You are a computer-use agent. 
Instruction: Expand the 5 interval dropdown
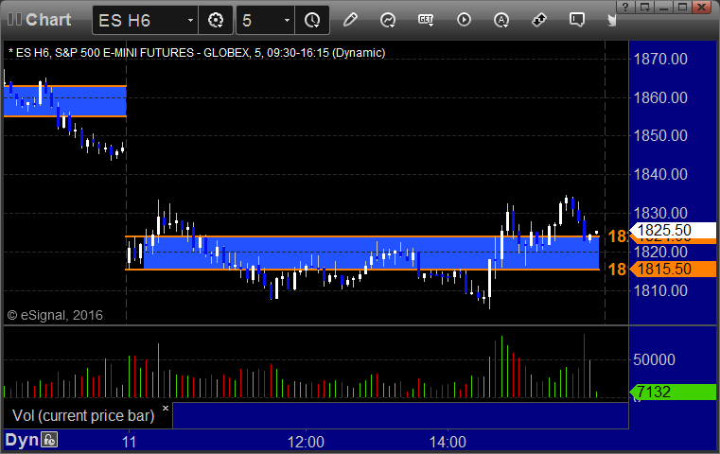click(x=287, y=20)
